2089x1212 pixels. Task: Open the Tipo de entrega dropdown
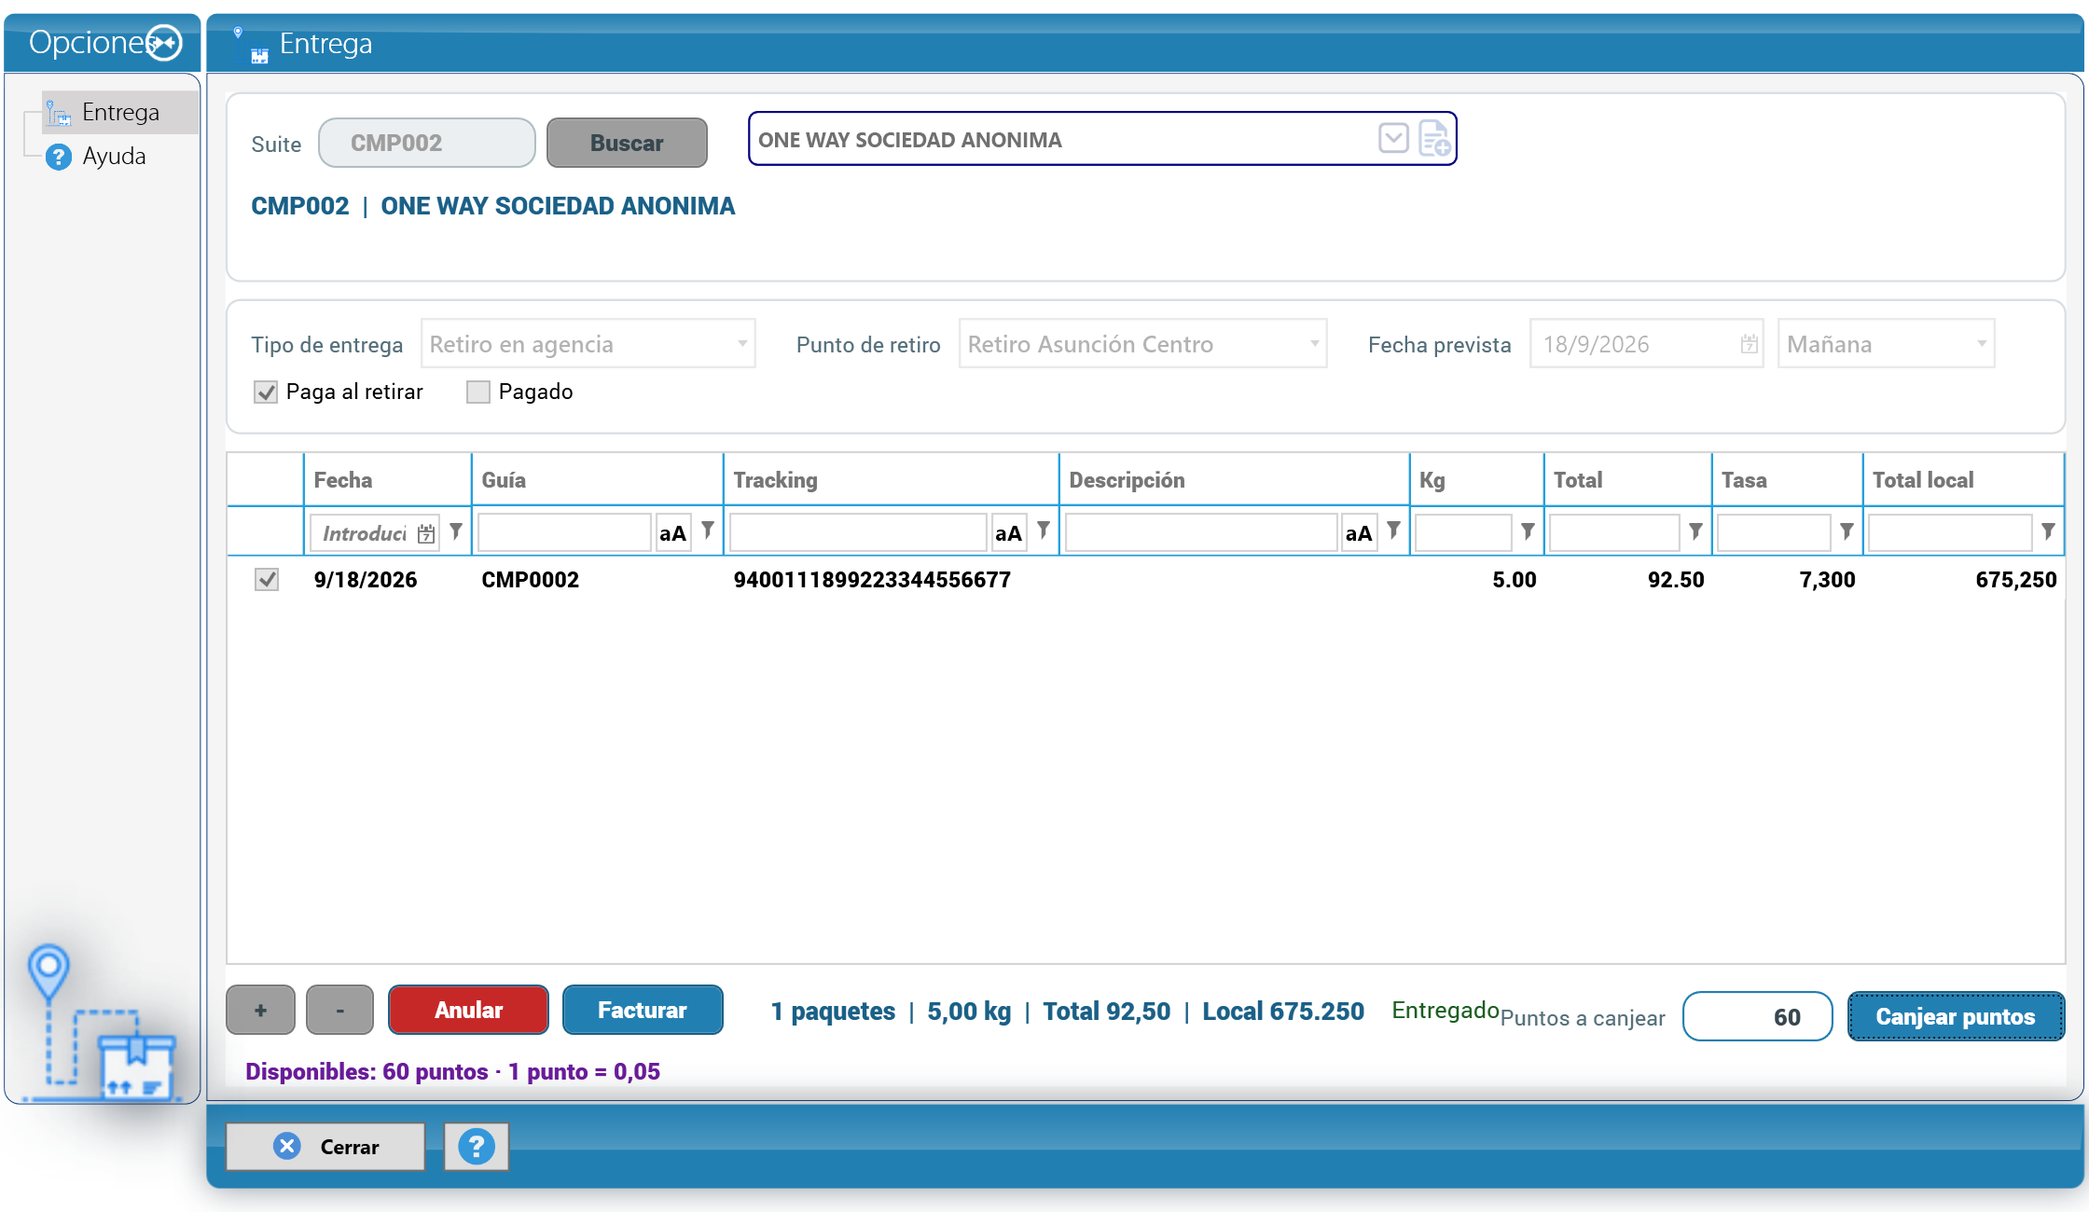tap(588, 344)
